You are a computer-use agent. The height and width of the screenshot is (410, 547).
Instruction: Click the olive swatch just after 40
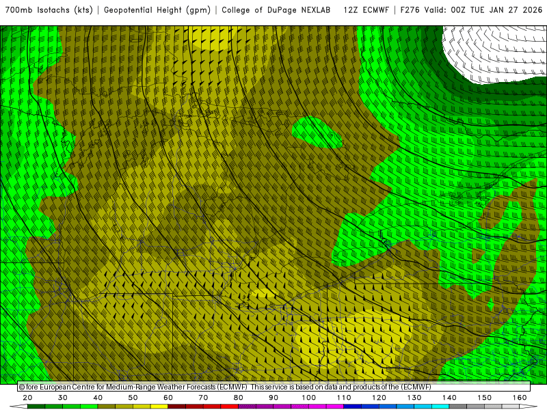coord(107,407)
